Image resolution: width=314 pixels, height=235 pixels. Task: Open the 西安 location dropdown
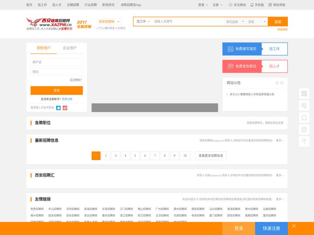pyautogui.click(x=257, y=22)
